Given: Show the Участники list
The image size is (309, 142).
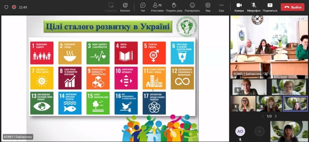Looking at the screenshot, I should (x=157, y=7).
